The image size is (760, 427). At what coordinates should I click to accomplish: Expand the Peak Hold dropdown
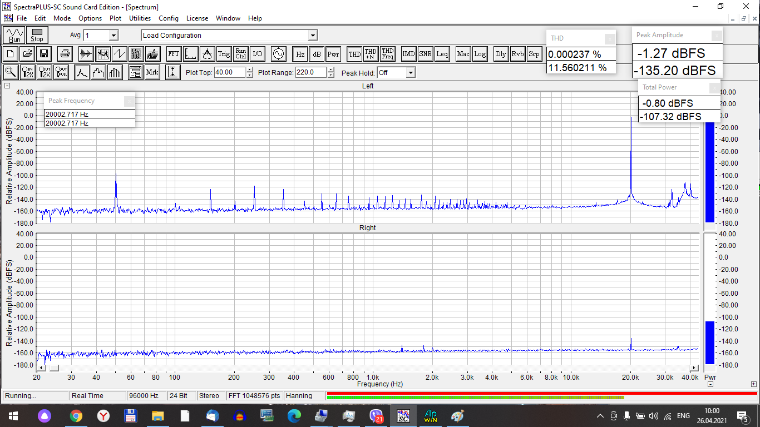coord(410,73)
